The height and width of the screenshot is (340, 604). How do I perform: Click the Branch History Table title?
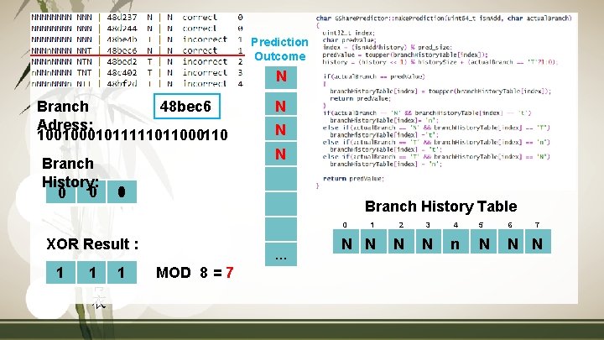click(x=440, y=207)
